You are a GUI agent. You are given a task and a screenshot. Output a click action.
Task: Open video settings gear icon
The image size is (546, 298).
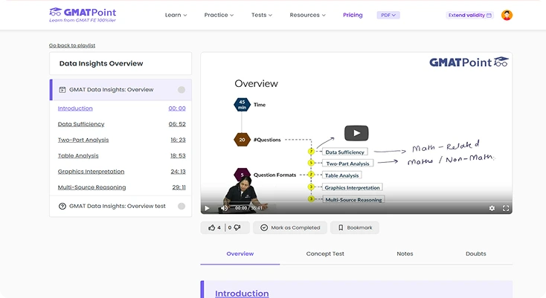click(x=492, y=208)
